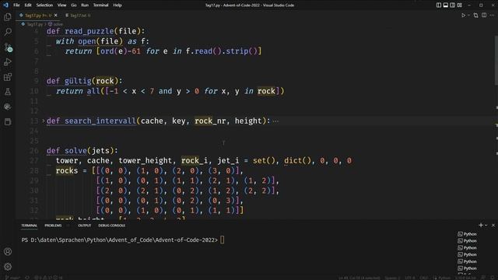Open the Terminal menu

[100, 5]
